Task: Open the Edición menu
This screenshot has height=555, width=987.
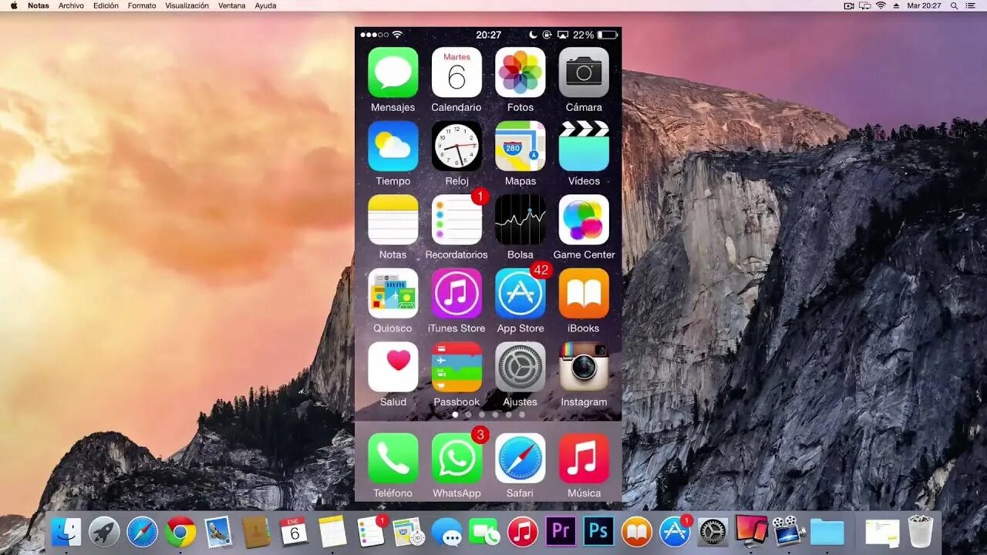Action: pos(106,5)
